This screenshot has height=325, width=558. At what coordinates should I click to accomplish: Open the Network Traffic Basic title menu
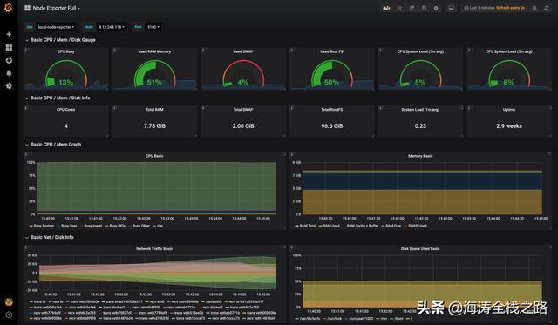pos(154,248)
